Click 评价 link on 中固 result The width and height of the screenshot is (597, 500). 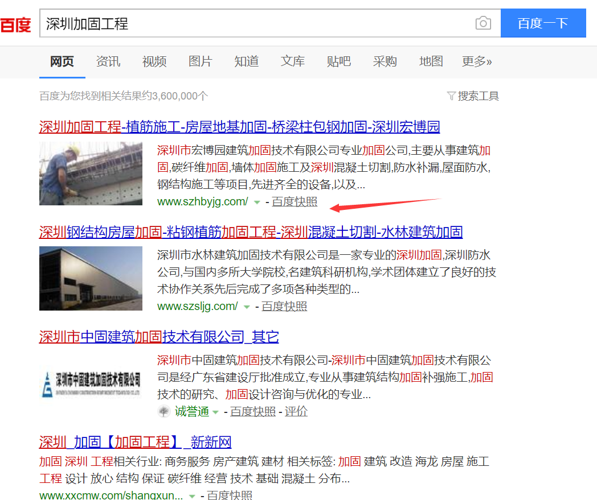(x=296, y=411)
